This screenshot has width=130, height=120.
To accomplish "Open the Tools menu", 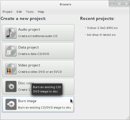I will coord(30,12).
